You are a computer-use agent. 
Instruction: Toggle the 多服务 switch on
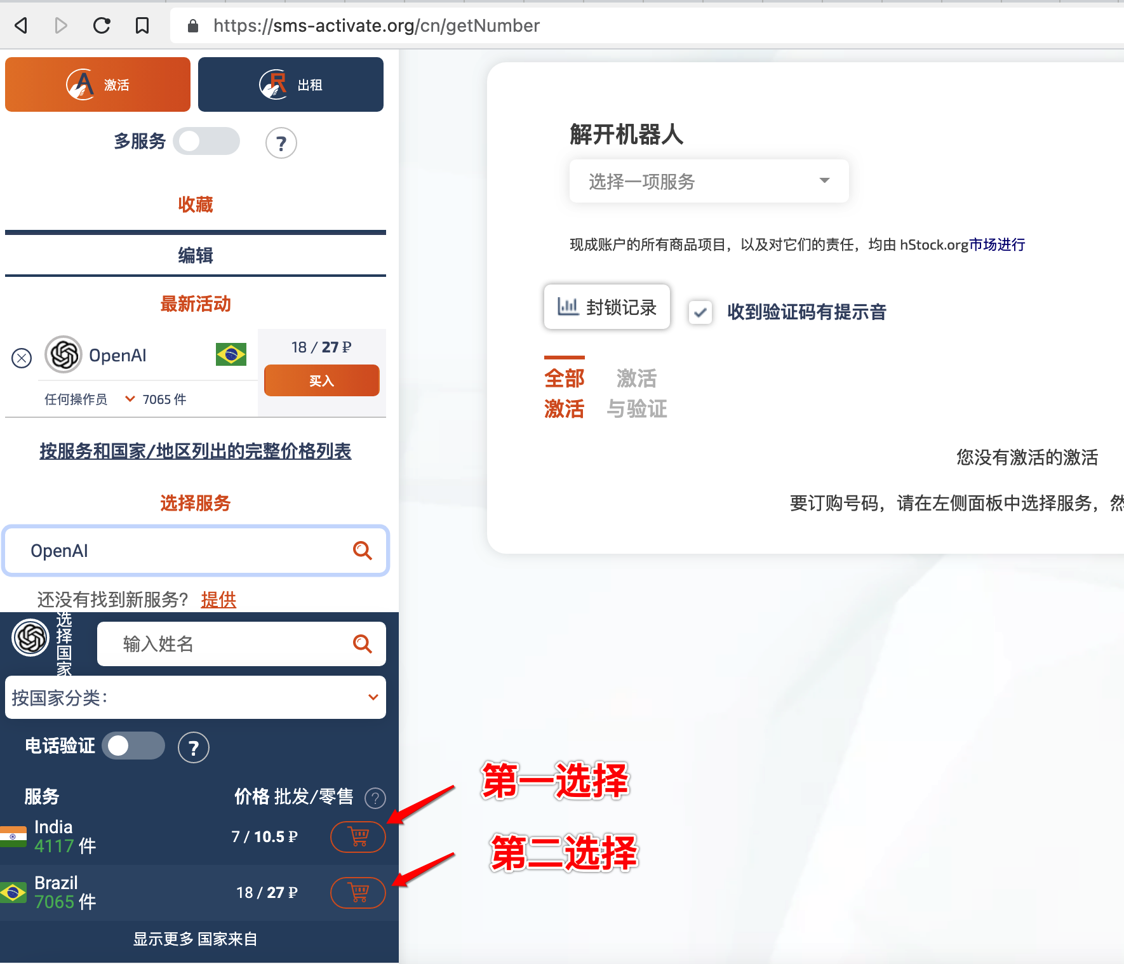(206, 141)
